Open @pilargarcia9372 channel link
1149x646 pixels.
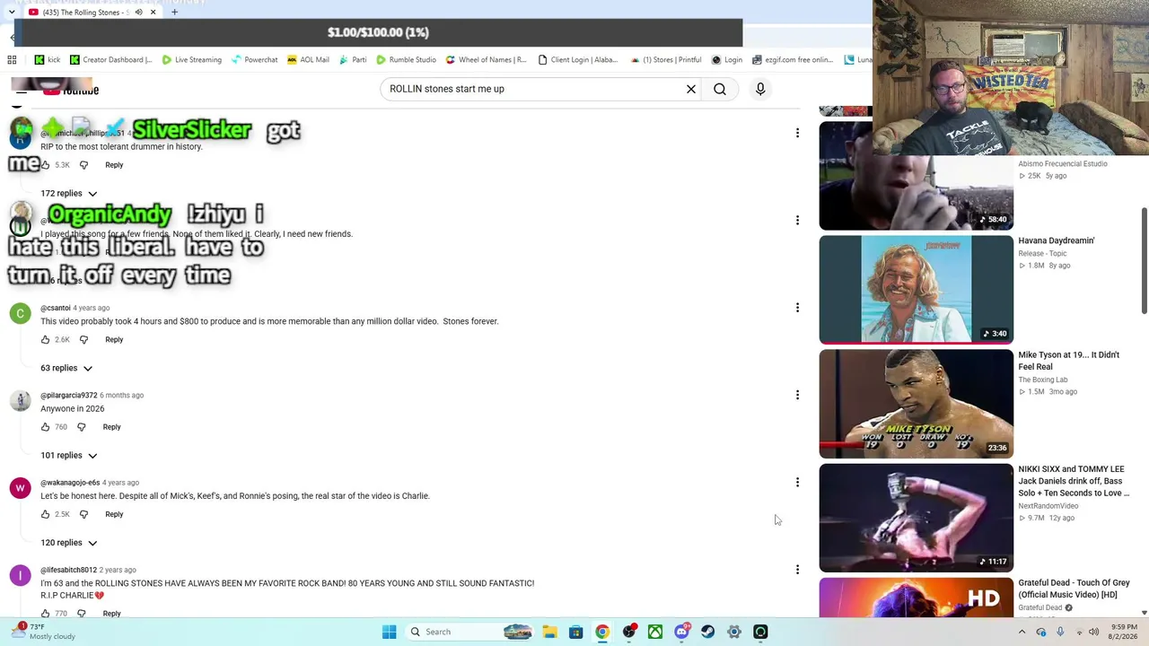coord(68,396)
